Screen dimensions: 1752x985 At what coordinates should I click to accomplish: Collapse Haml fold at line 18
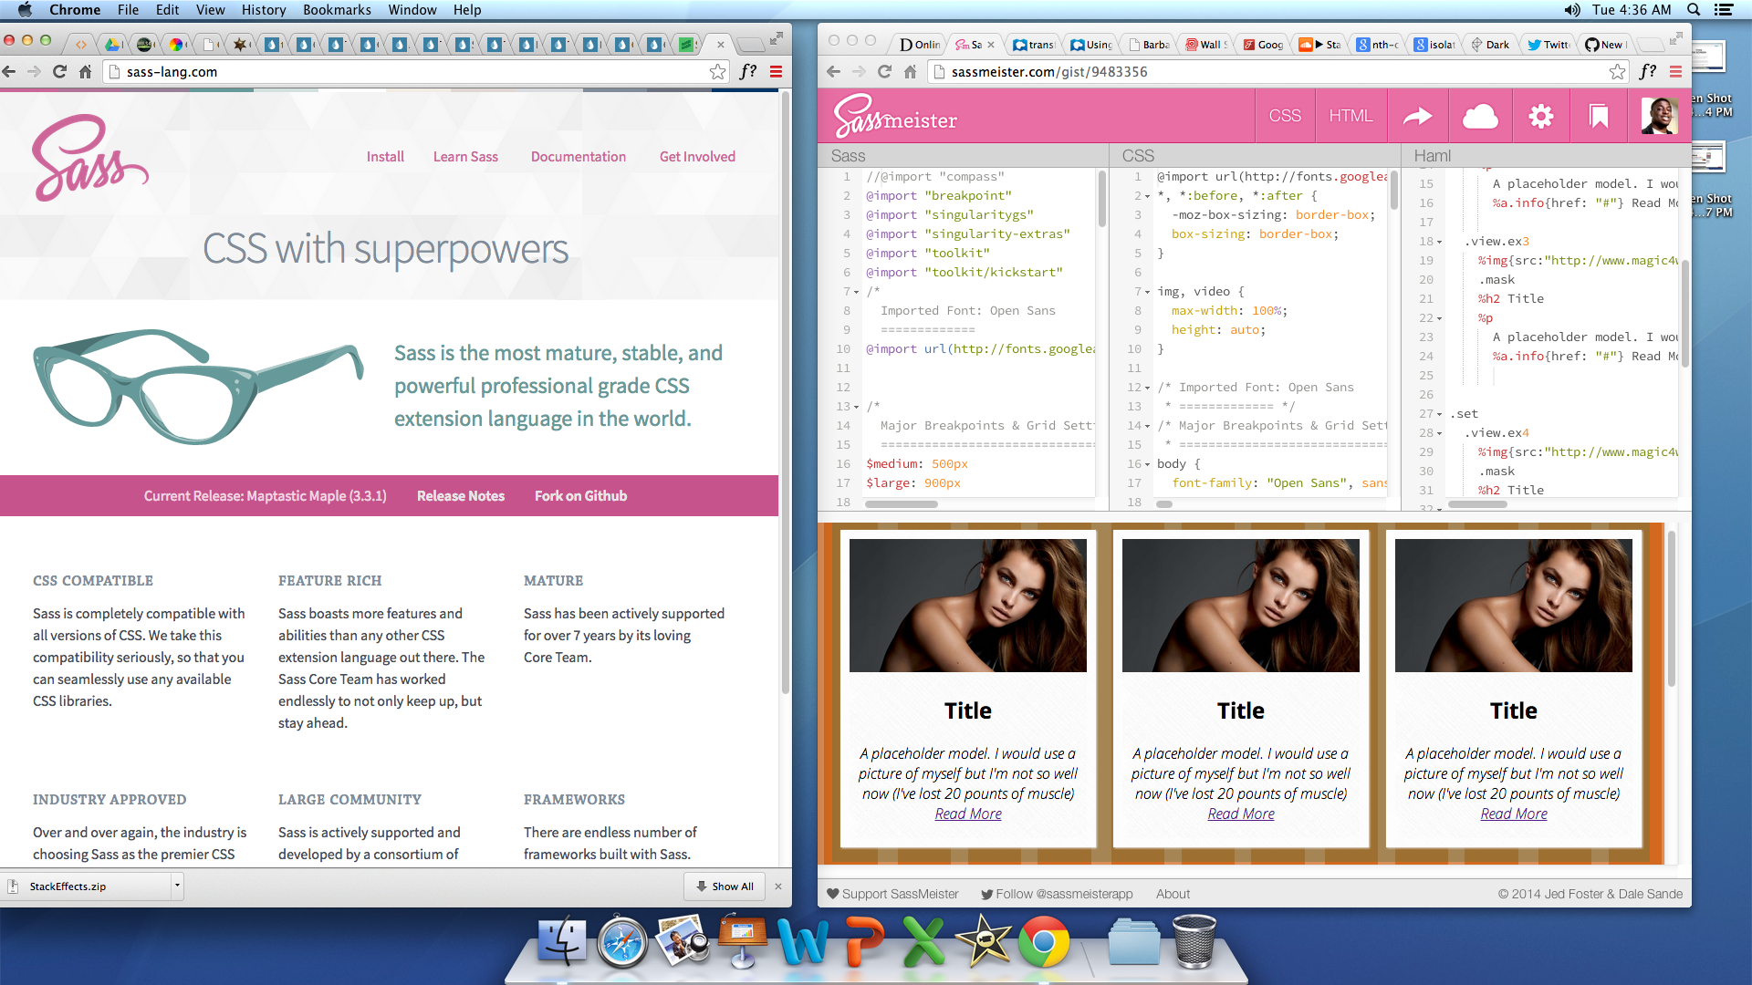(x=1439, y=242)
